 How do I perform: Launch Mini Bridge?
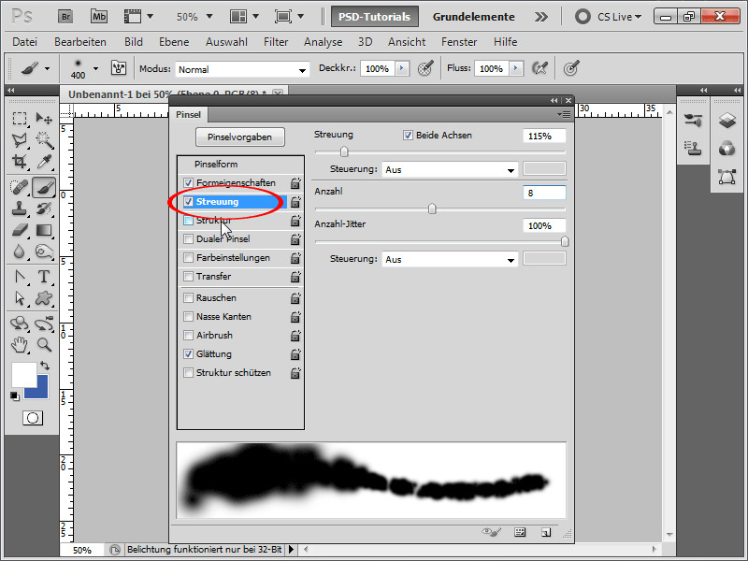point(99,17)
